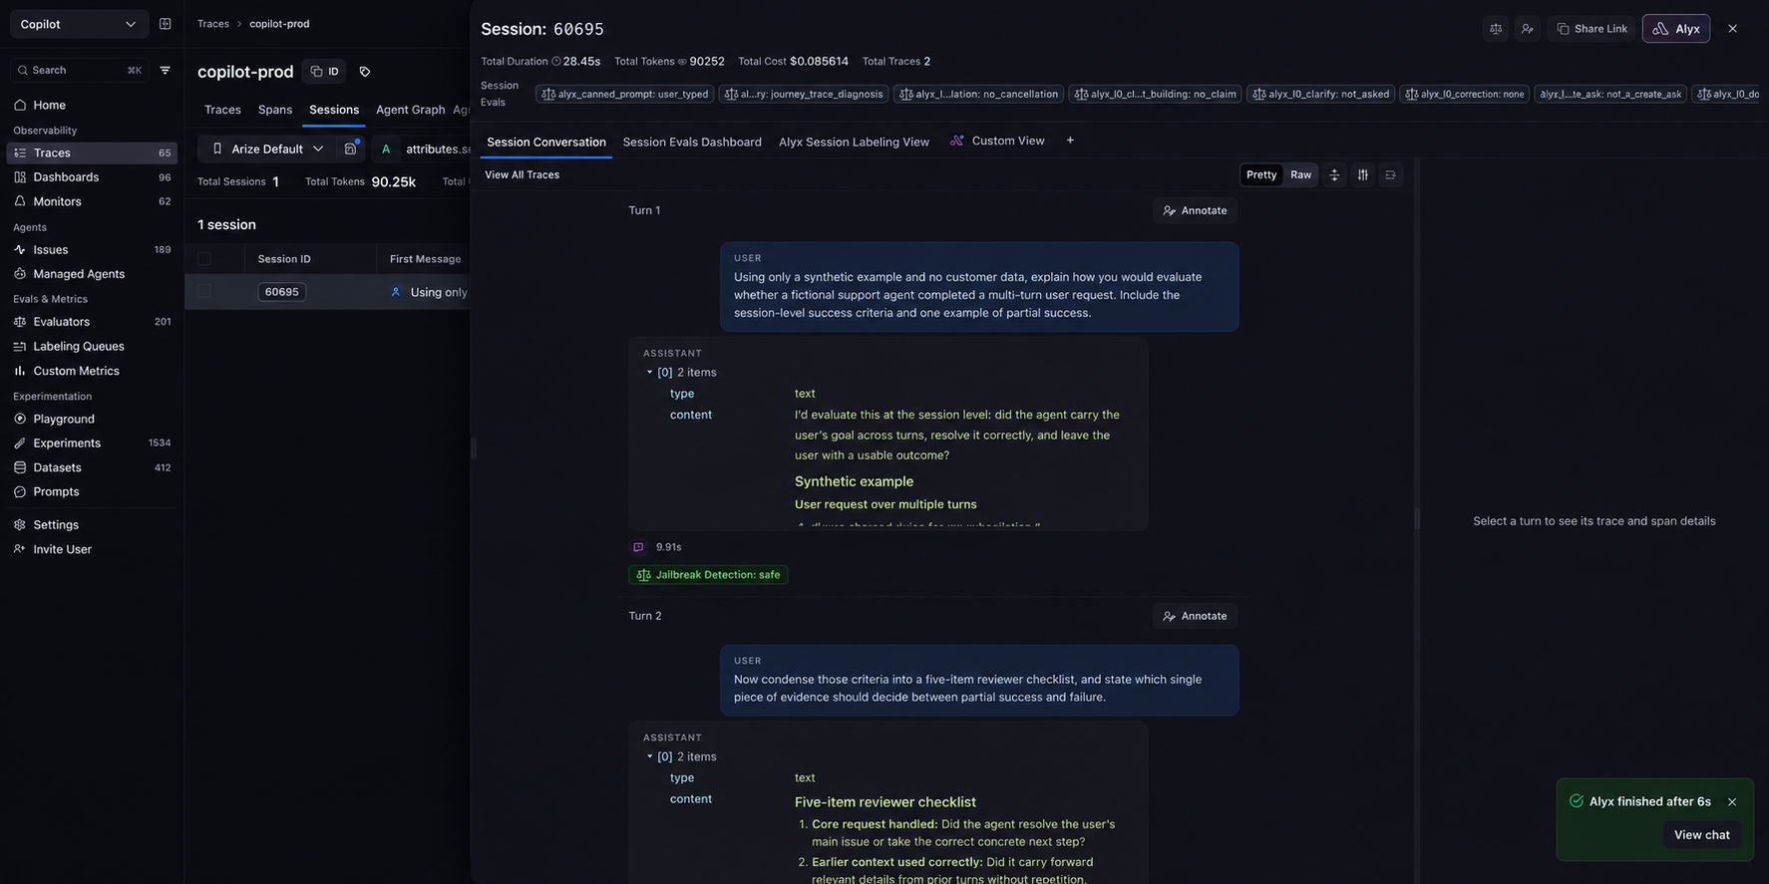This screenshot has width=1769, height=884.
Task: Switch to Pretty view mode
Action: [x=1261, y=175]
